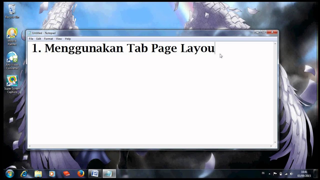Open the Edit menu in Notepad
This screenshot has width=320, height=180.
coord(38,39)
